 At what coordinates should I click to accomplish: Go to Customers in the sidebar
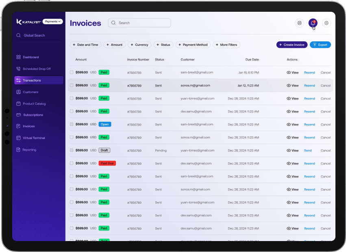[30, 92]
